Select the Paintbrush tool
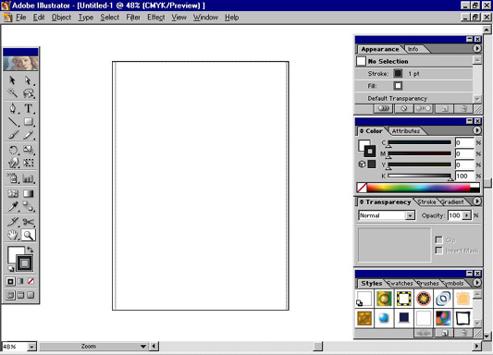Image resolution: width=493 pixels, height=355 pixels. (x=13, y=134)
